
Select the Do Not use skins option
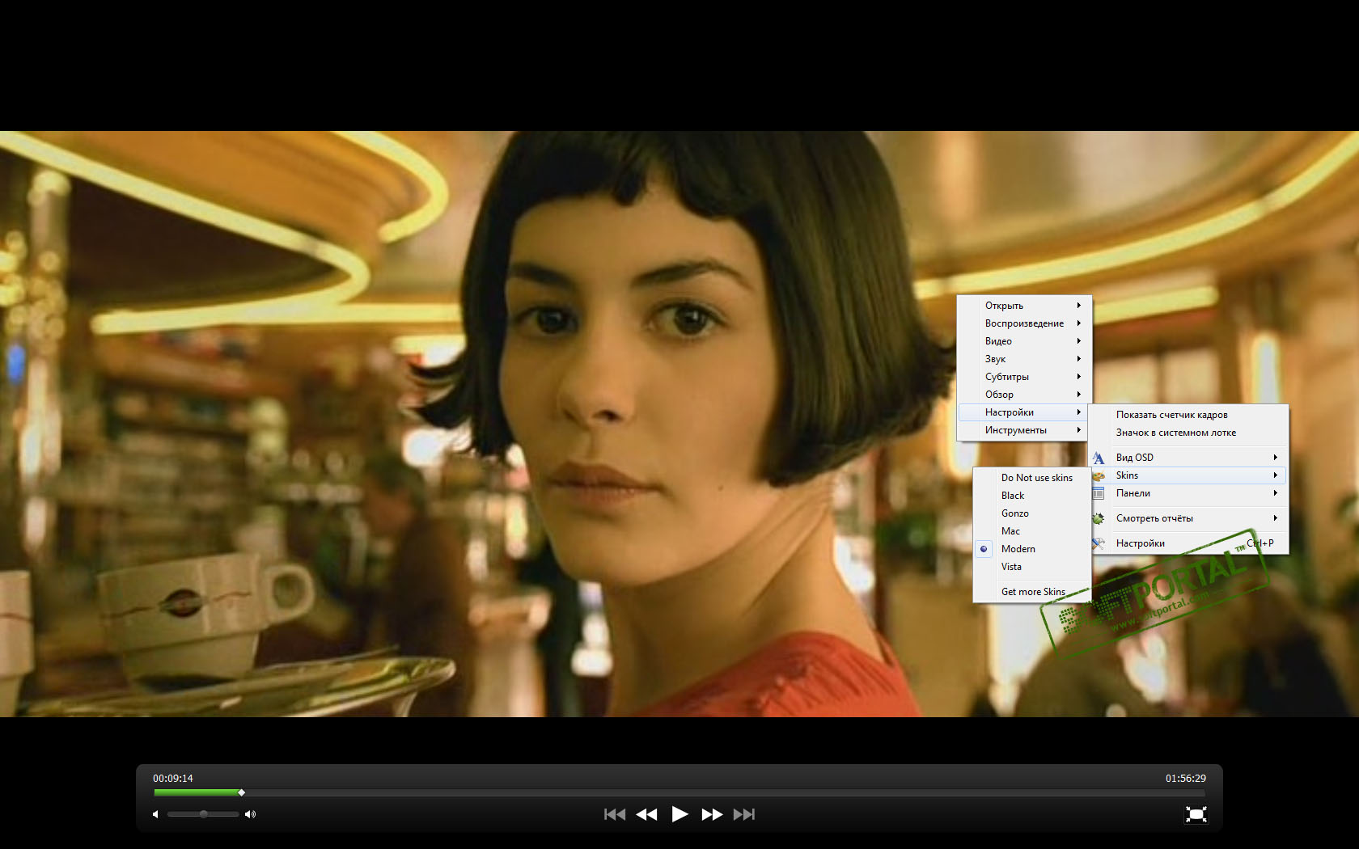click(1032, 478)
